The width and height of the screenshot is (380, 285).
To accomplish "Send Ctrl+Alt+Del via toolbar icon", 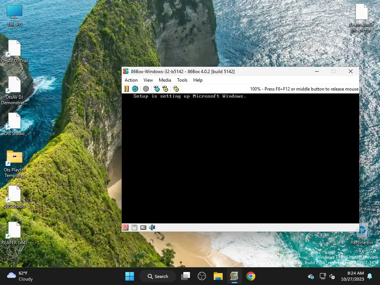I will click(x=157, y=89).
